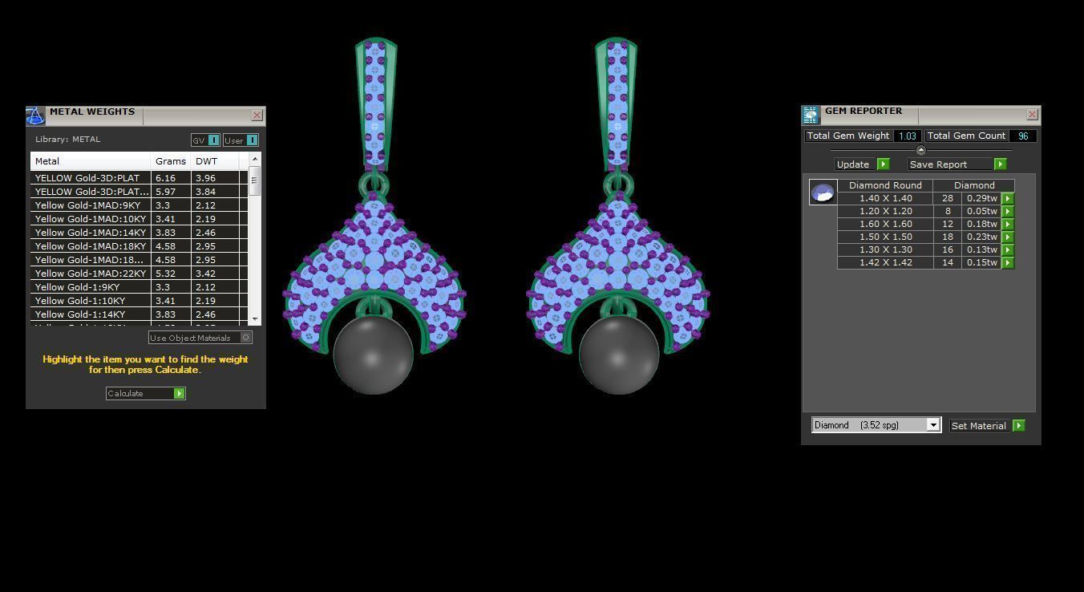Click the green arrow beside Calculate
This screenshot has width=1084, height=592.
click(180, 393)
